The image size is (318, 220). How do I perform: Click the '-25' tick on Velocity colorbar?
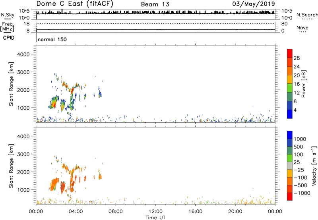tap(299, 170)
